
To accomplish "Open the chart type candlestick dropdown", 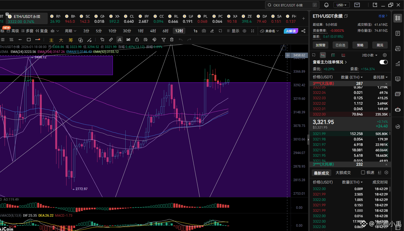I will tap(54, 31).
